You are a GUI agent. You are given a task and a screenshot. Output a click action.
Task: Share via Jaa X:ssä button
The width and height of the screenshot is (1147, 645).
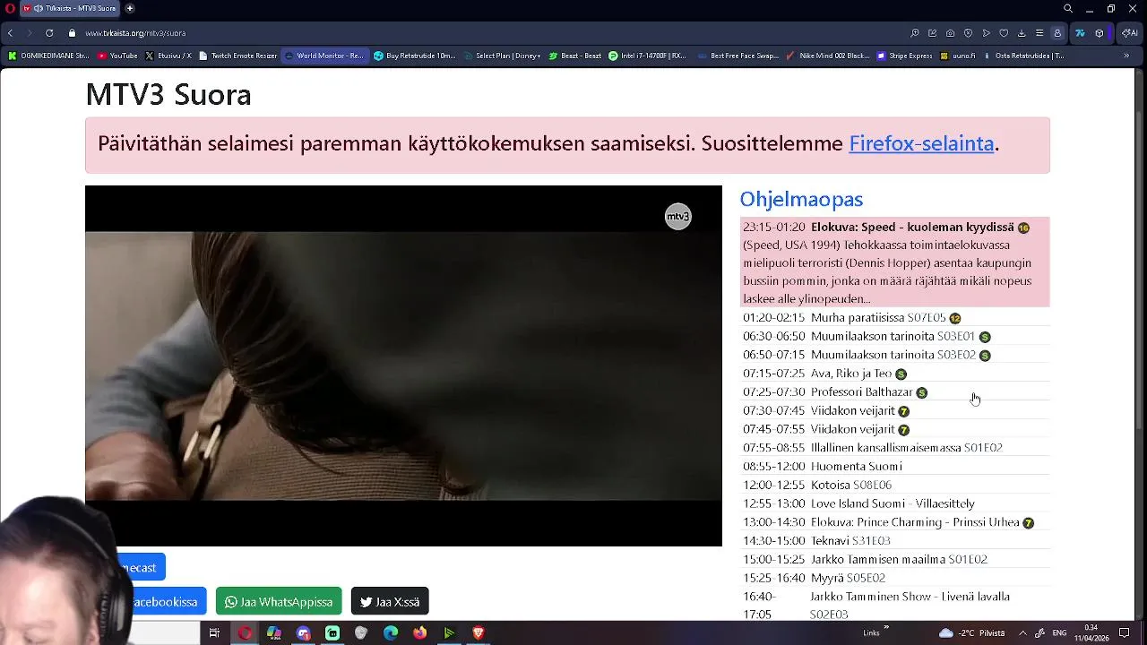point(390,601)
